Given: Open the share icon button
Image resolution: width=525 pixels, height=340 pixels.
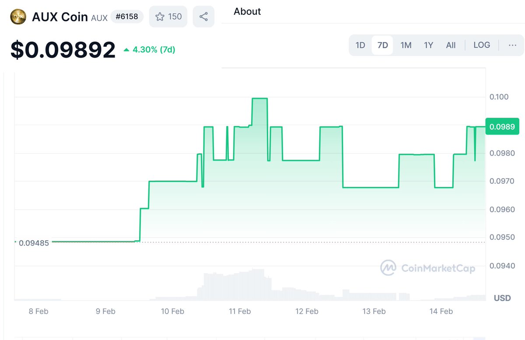Looking at the screenshot, I should pyautogui.click(x=203, y=17).
